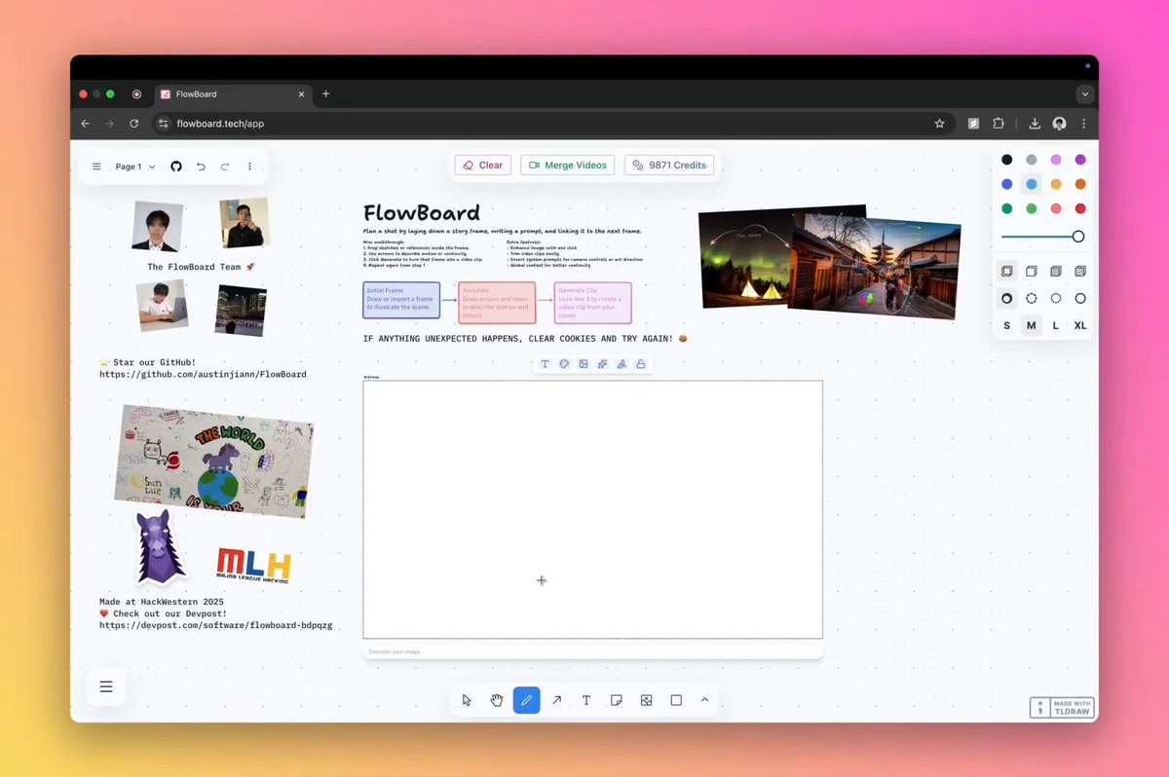1169x777 pixels.
Task: Click the frame text icon above canvas
Action: tap(545, 364)
